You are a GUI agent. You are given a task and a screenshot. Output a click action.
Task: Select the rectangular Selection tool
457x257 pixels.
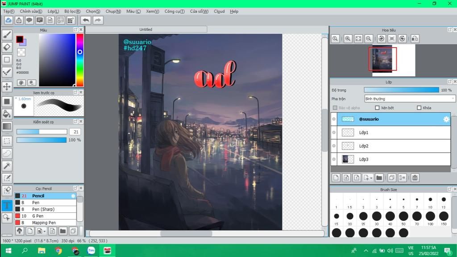(x=7, y=141)
